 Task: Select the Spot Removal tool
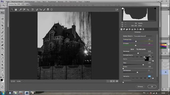click(37, 9)
